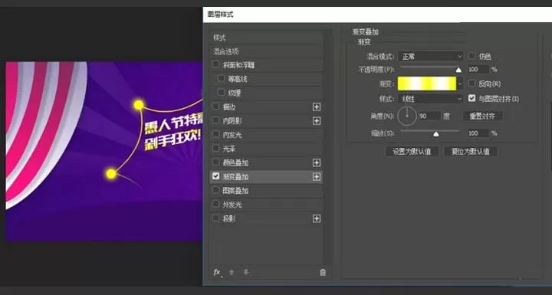552x295 pixels.
Task: Click the opacity value field showing 100
Action: (x=478, y=70)
